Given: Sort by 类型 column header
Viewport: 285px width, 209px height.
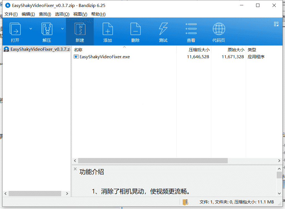Looking at the screenshot, I should click(264, 50).
